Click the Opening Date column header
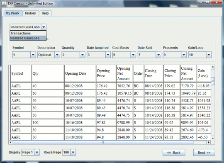This screenshot has width=224, height=163. coord(80,73)
